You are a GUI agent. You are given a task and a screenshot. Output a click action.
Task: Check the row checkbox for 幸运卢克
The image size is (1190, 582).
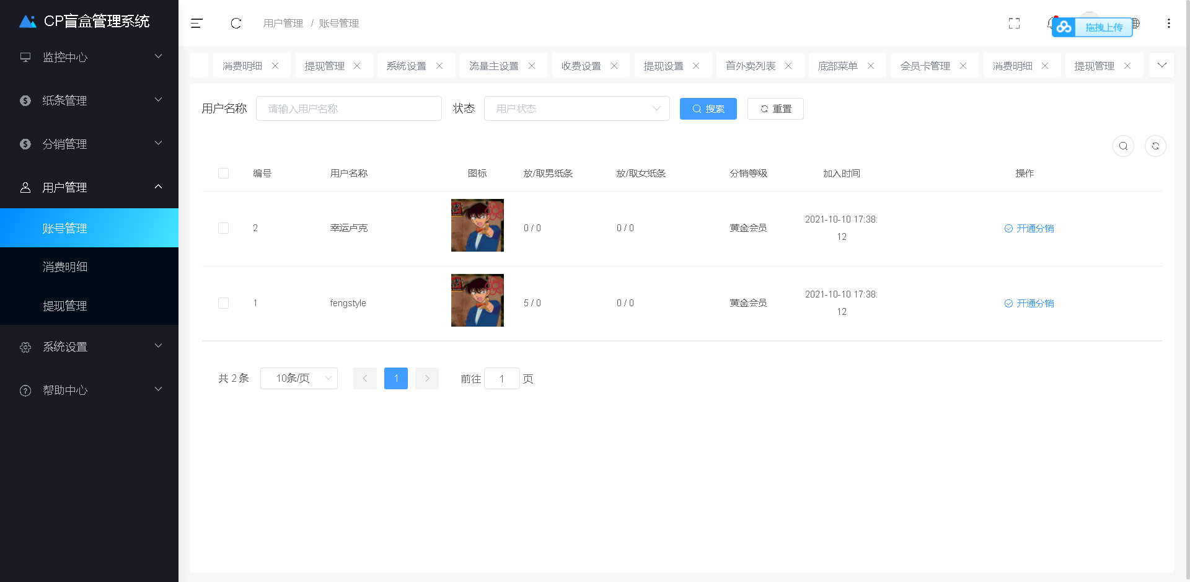tap(224, 228)
